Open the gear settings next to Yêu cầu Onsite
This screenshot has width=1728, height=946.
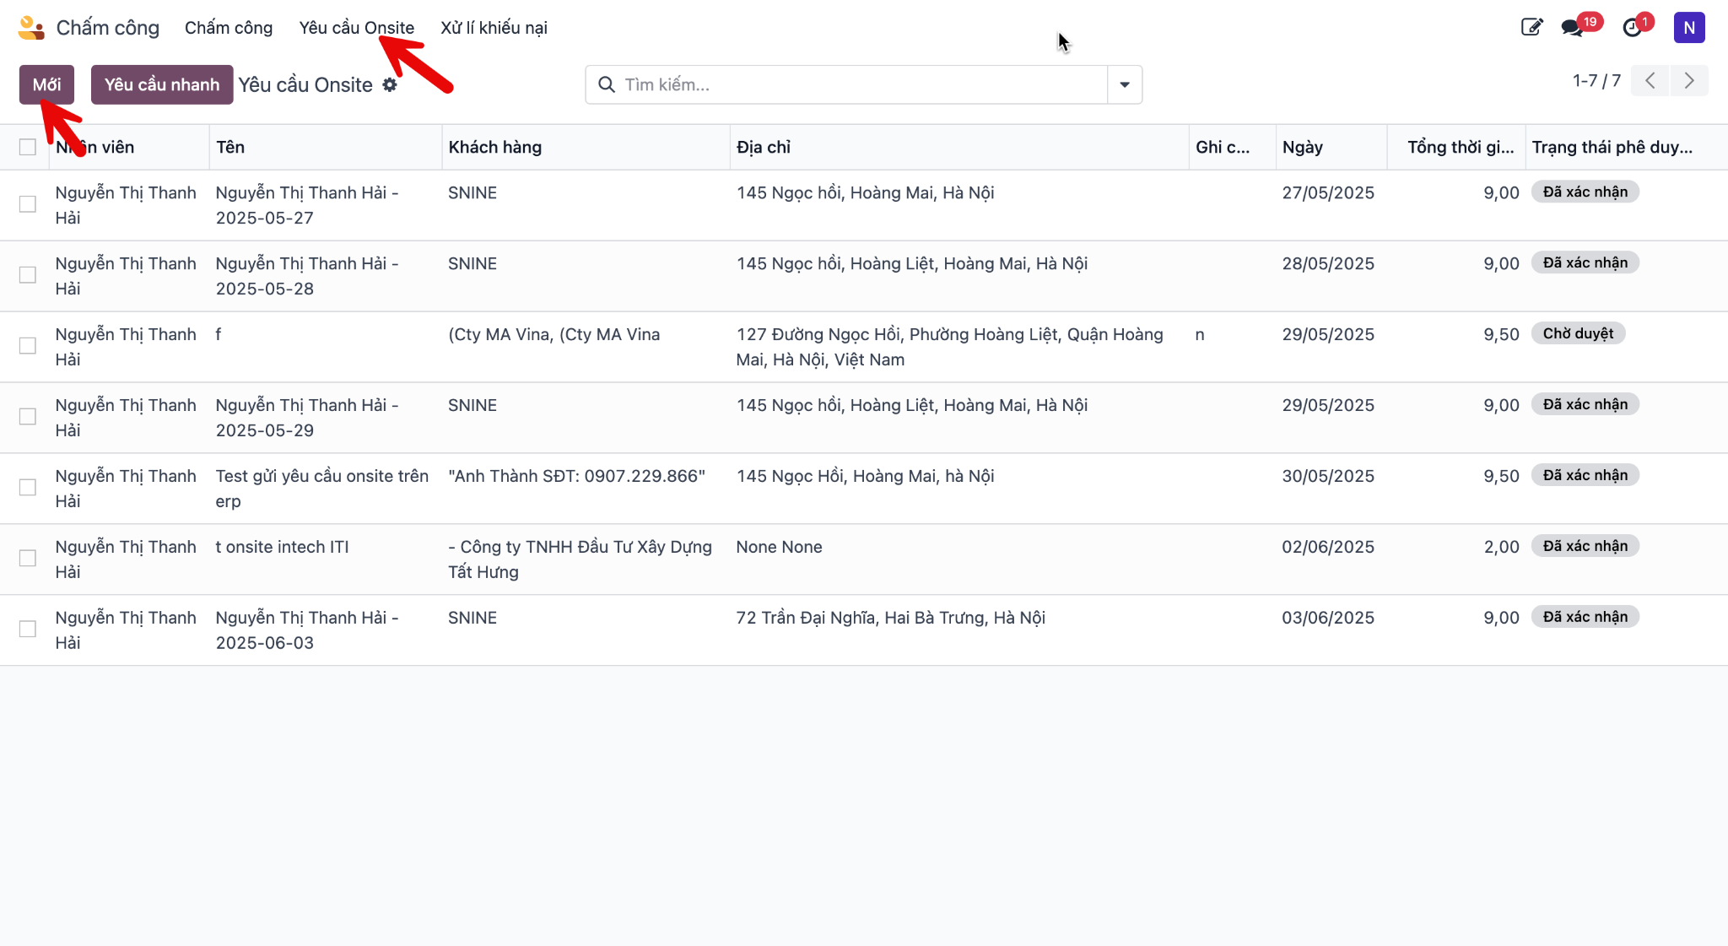[390, 84]
